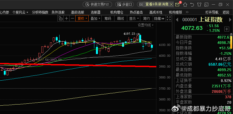This screenshot has width=233, height=114.
Task: Click 返回 button
Action: point(226,12)
